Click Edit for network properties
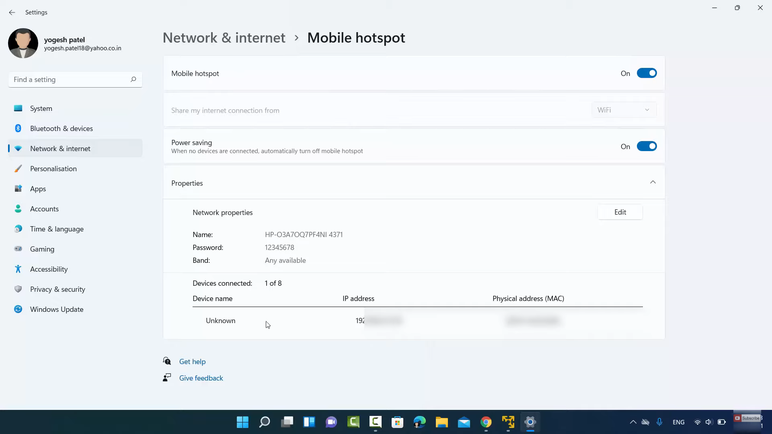Image resolution: width=772 pixels, height=434 pixels. click(620, 212)
